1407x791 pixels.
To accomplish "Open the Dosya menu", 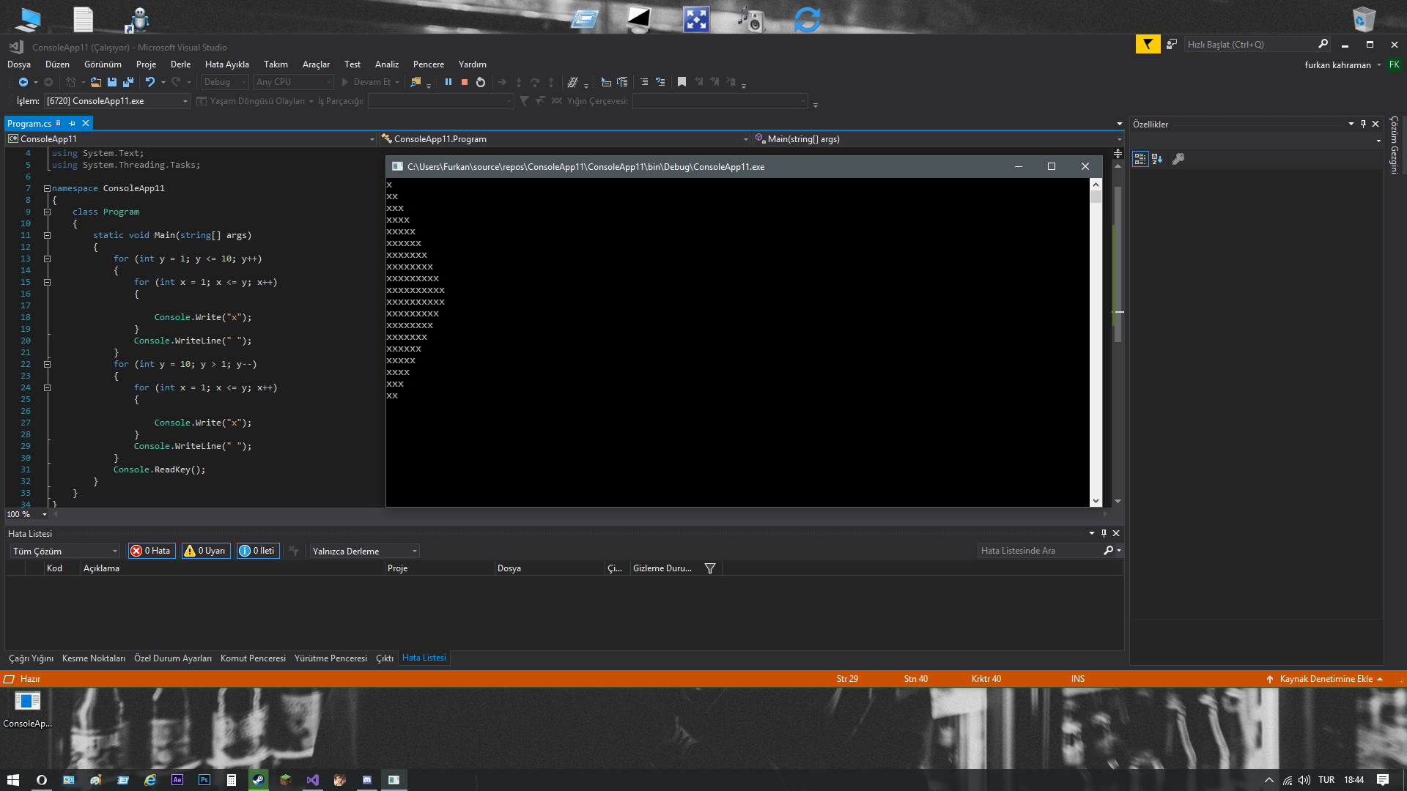I will pyautogui.click(x=19, y=64).
